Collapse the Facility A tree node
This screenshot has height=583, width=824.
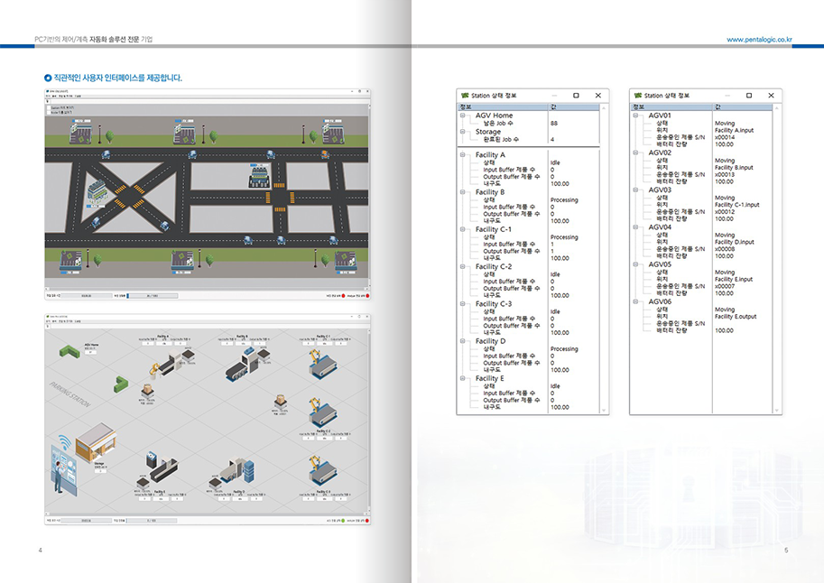(x=463, y=155)
